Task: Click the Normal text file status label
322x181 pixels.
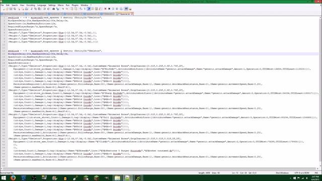Action: click(7, 173)
